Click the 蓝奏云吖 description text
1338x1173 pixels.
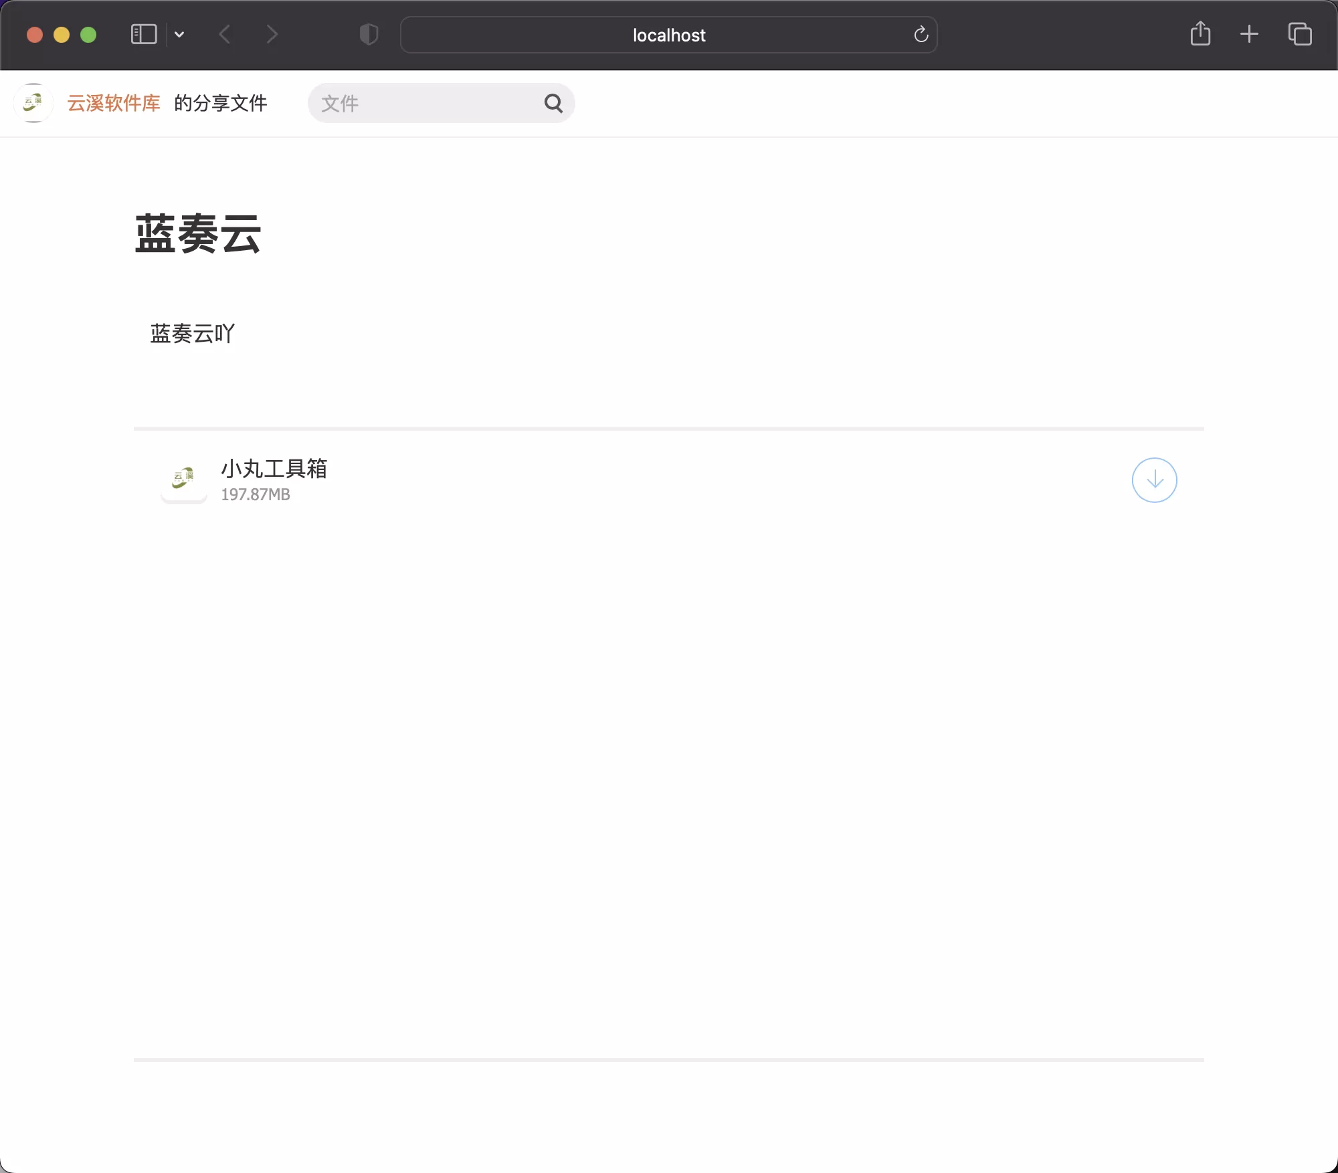[193, 333]
